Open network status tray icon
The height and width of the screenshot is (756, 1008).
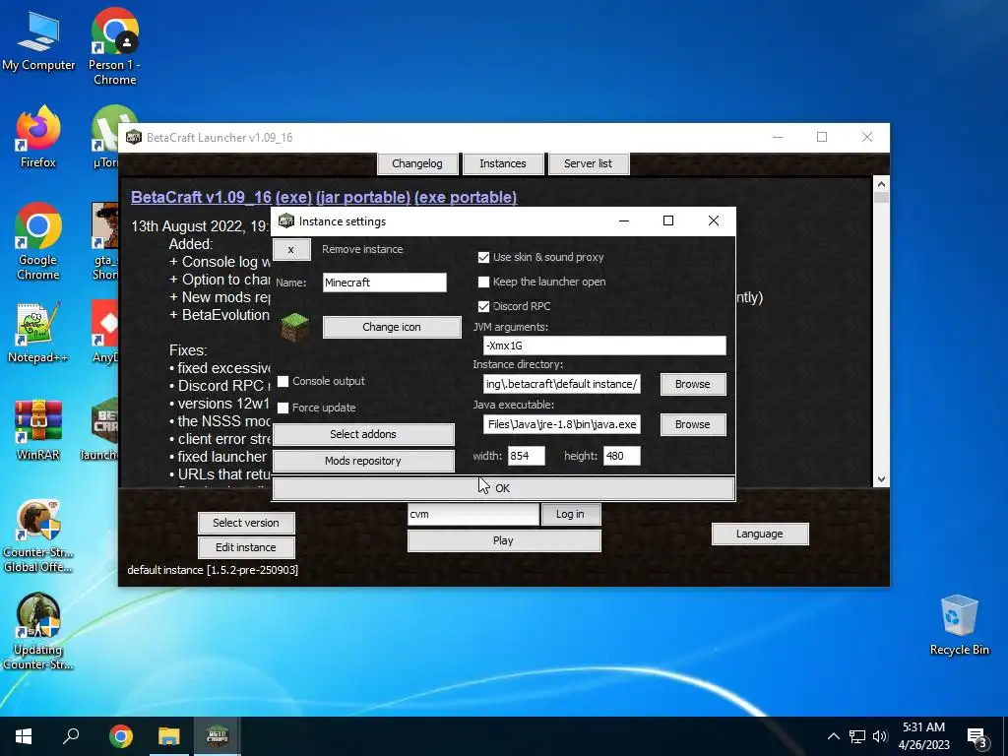pos(857,736)
